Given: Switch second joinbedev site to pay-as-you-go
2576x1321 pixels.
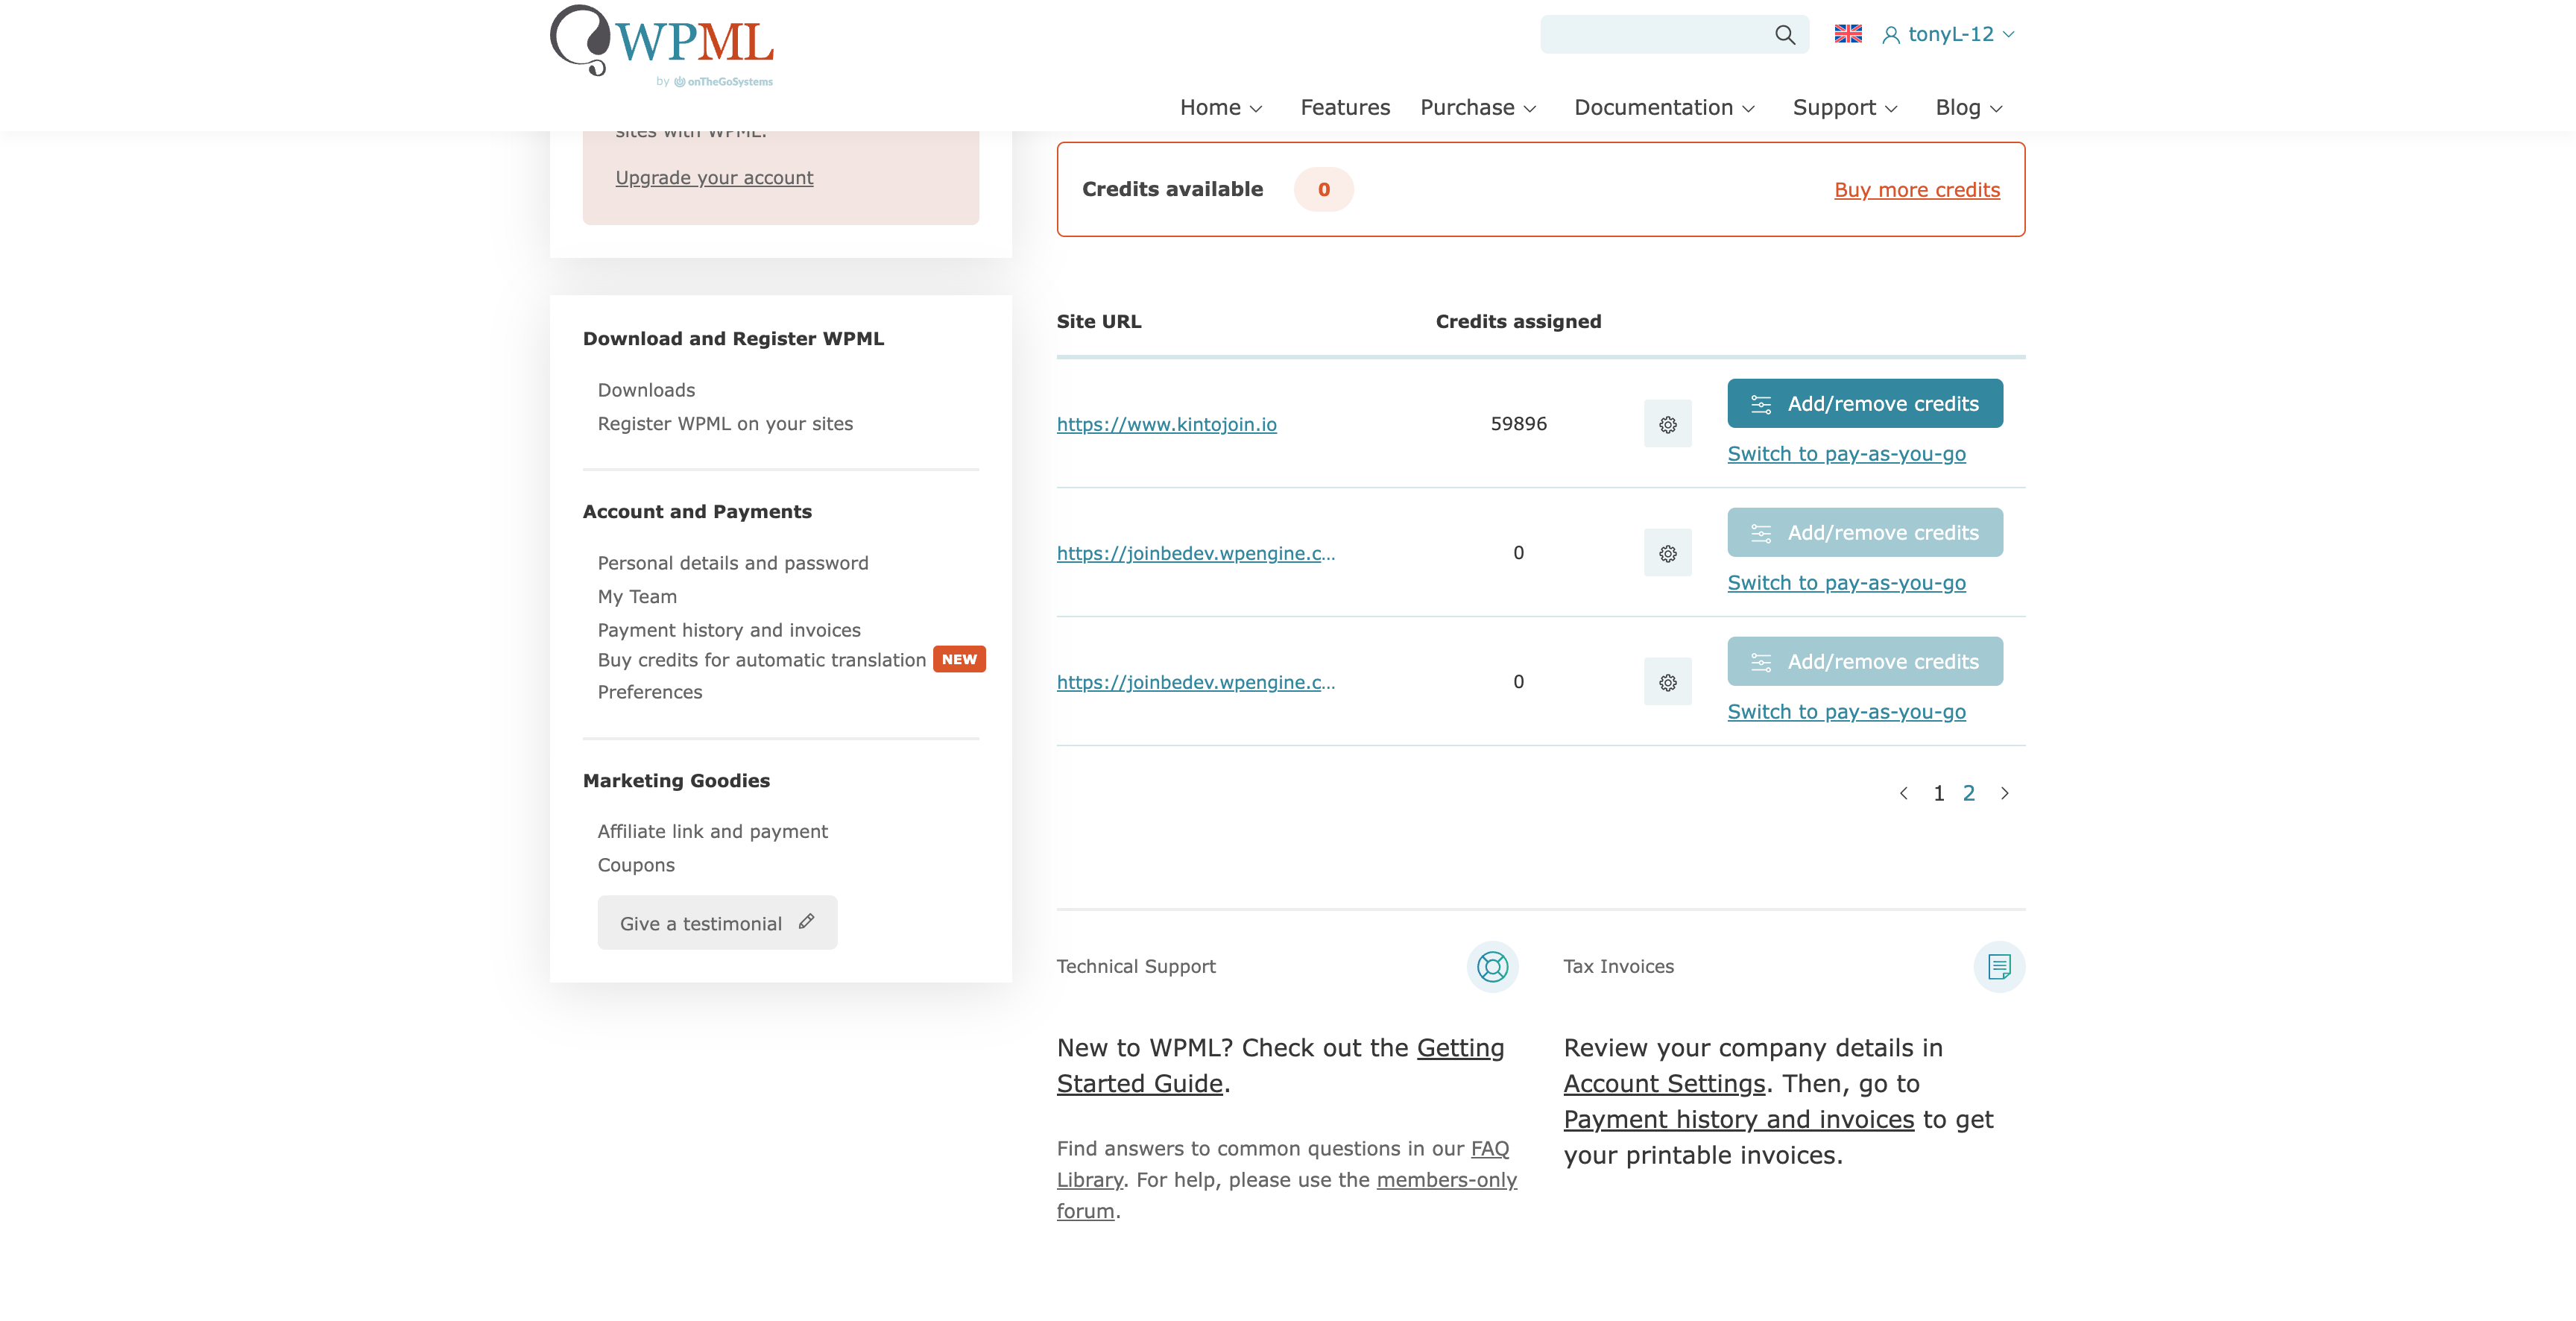Looking at the screenshot, I should pyautogui.click(x=1846, y=583).
